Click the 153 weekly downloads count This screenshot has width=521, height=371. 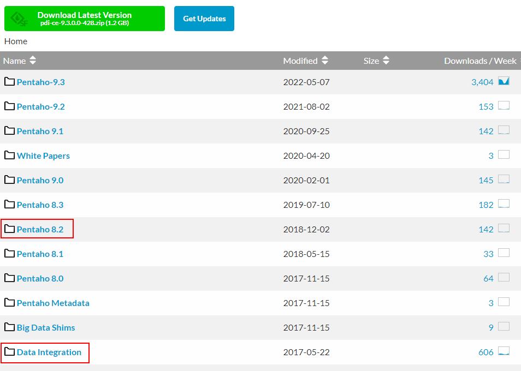(486, 106)
